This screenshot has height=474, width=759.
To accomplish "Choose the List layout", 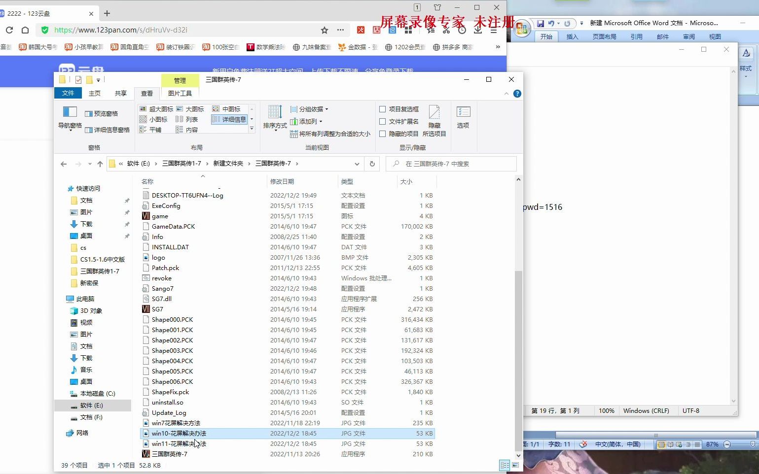I will pyautogui.click(x=187, y=119).
